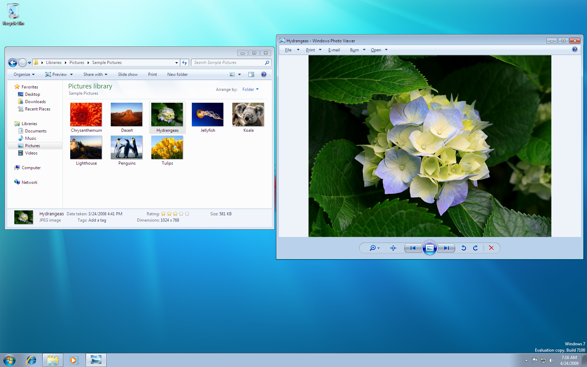Go to the next photo

(447, 248)
